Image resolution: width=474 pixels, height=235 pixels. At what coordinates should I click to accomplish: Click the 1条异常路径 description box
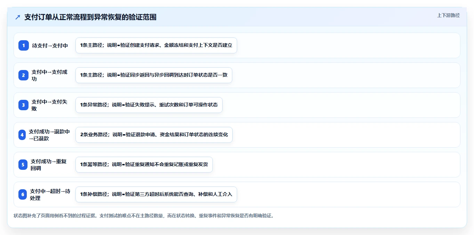pyautogui.click(x=149, y=105)
